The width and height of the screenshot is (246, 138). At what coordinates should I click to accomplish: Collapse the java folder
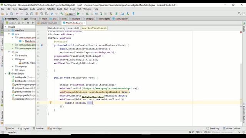[x=9, y=34]
